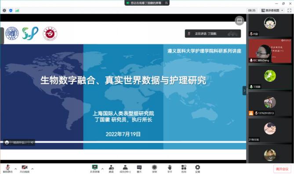Open the members list (99+)
294x174 pixels.
tap(125, 169)
